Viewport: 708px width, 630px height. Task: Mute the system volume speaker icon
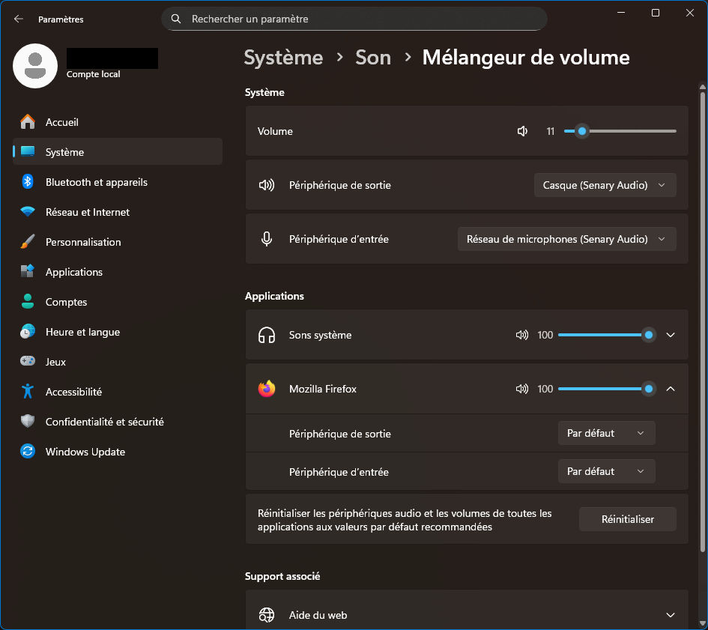coord(522,131)
